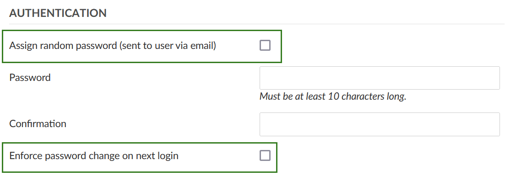Enable the Assign random password checkbox
505x187 pixels.
(x=265, y=45)
